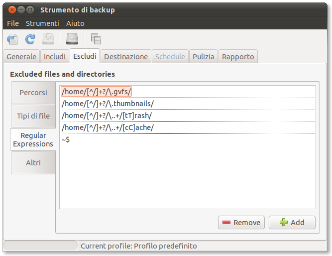Open the Strumenti menu
This screenshot has width=332, height=256.
pyautogui.click(x=42, y=23)
